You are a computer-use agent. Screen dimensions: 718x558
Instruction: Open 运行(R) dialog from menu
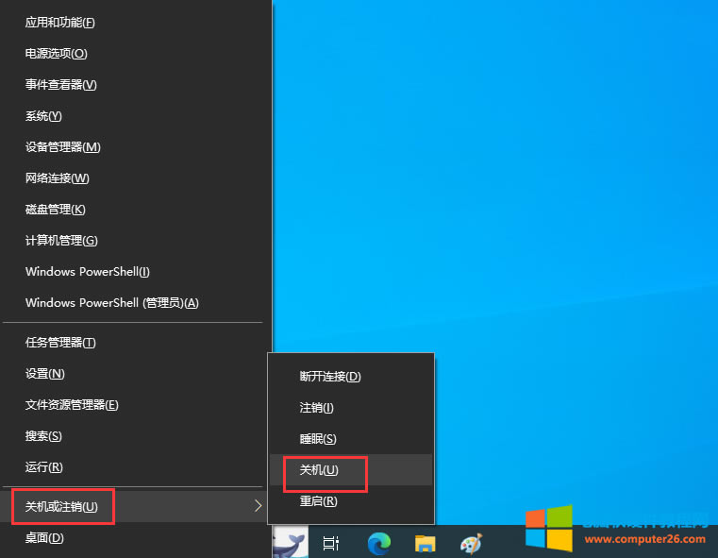[x=44, y=467]
